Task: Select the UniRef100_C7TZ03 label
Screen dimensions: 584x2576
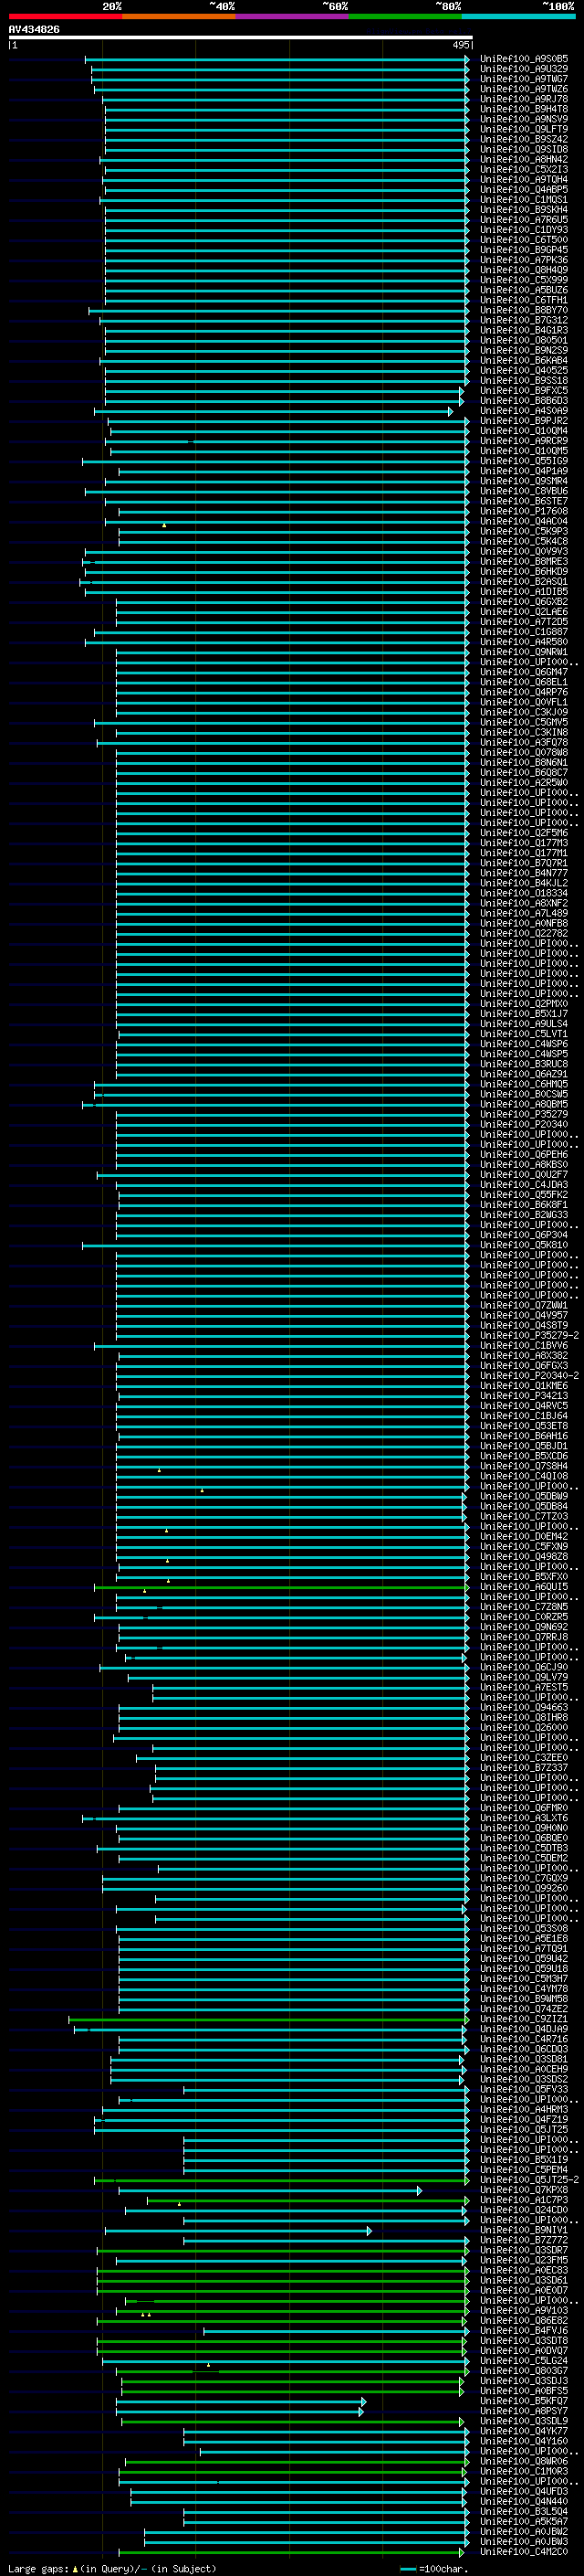Action: point(524,1516)
